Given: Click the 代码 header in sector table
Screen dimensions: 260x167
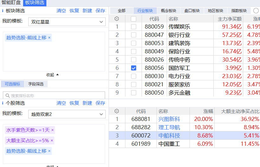Looking at the screenshot, I should tap(154, 19).
